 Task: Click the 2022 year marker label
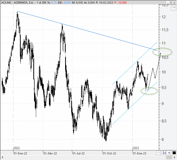pos(17,148)
